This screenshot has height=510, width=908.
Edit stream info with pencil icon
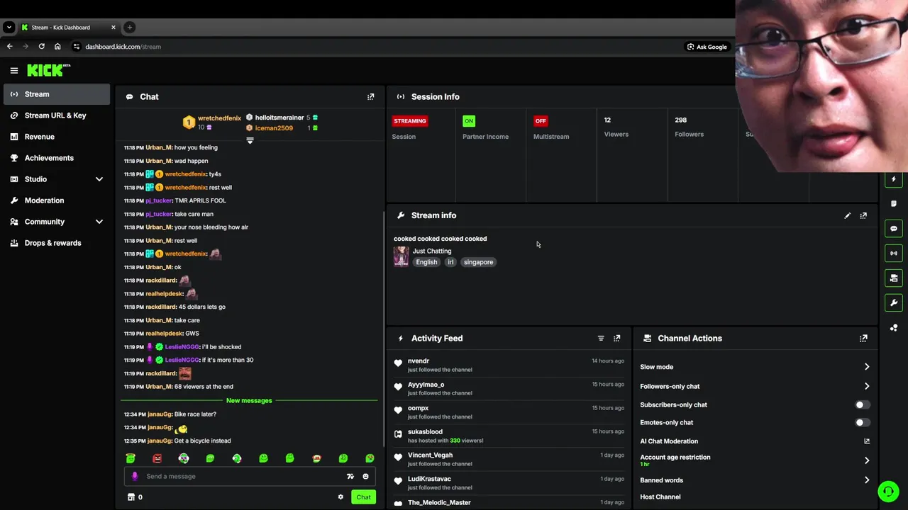847,215
